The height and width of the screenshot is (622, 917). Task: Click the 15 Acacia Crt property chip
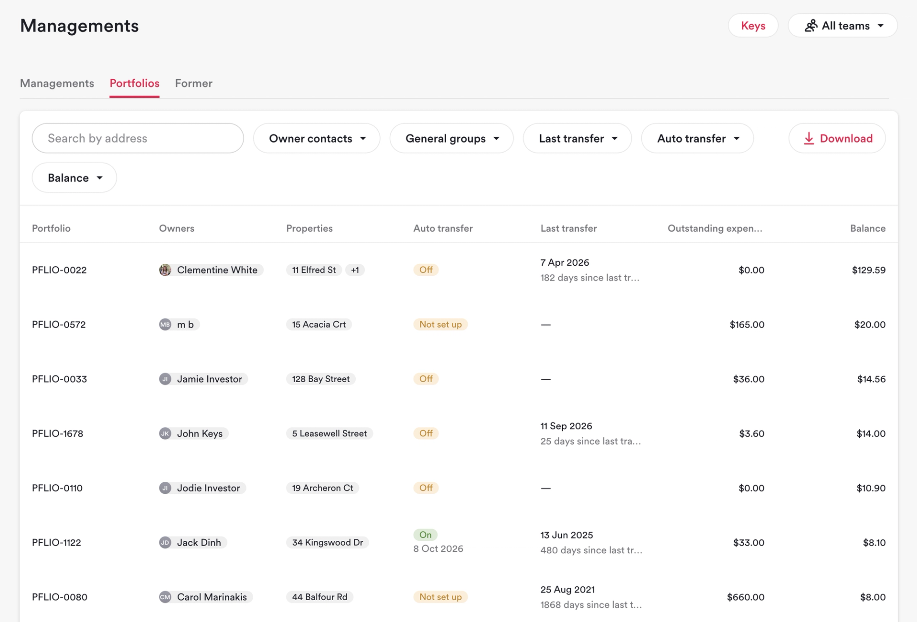point(319,324)
